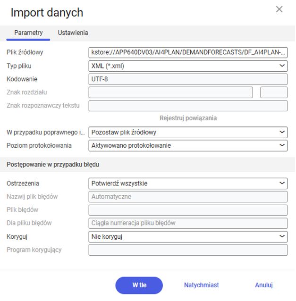296x301 pixels.
Task: Run import using Natychmiast
Action: 201,285
